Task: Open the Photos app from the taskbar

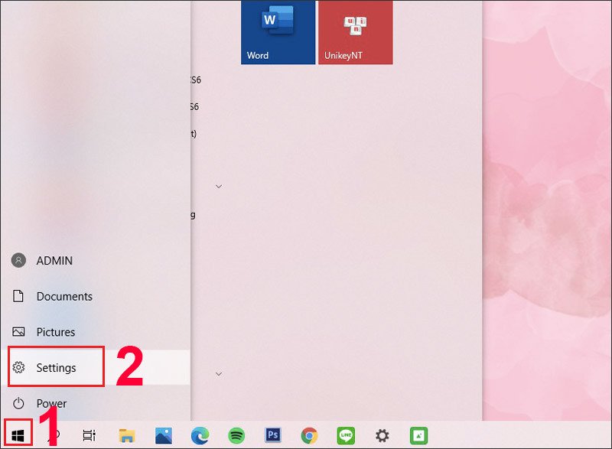Action: (x=163, y=436)
